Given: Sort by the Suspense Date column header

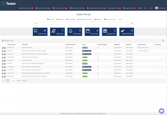Looking at the screenshot, I should pyautogui.click(x=142, y=45).
